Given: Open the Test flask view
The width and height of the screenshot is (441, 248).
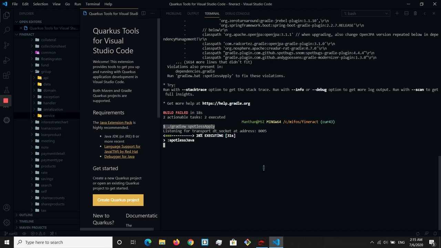Looking at the screenshot, I should 7,90.
